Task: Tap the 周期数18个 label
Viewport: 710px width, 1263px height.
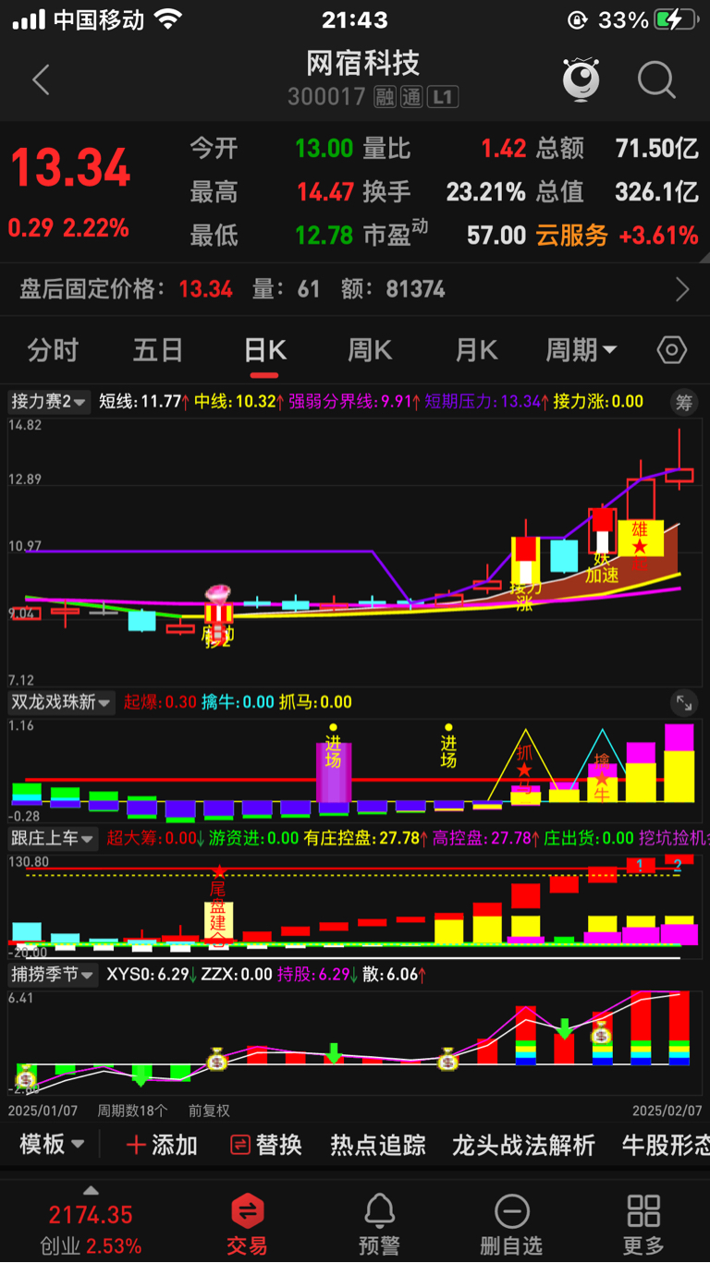Action: 133,1111
